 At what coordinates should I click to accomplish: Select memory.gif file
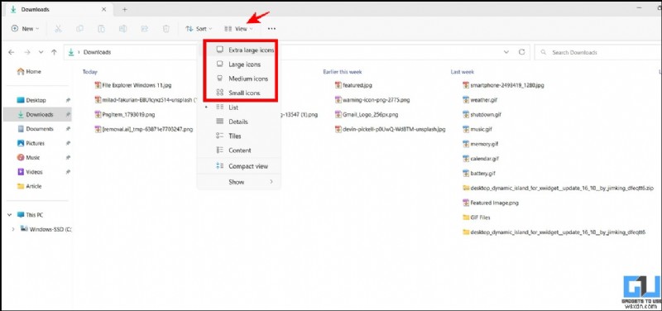click(x=481, y=144)
